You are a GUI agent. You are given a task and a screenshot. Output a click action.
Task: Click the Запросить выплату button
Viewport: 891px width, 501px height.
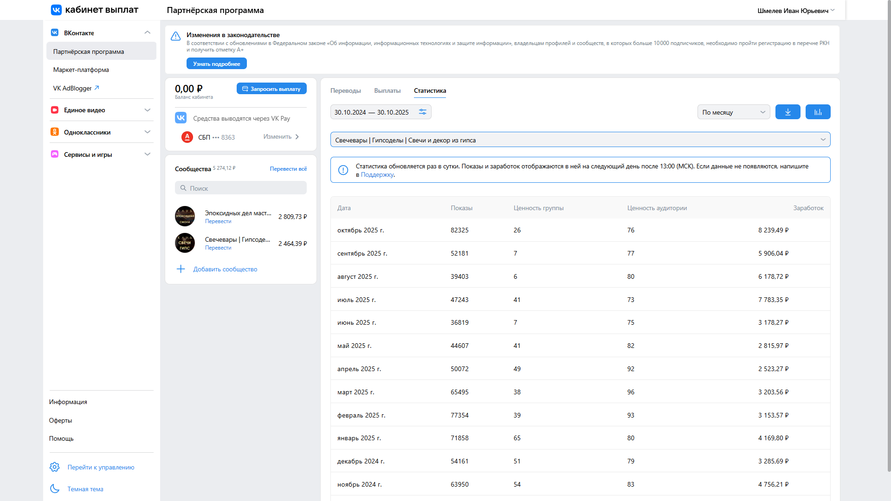click(271, 89)
